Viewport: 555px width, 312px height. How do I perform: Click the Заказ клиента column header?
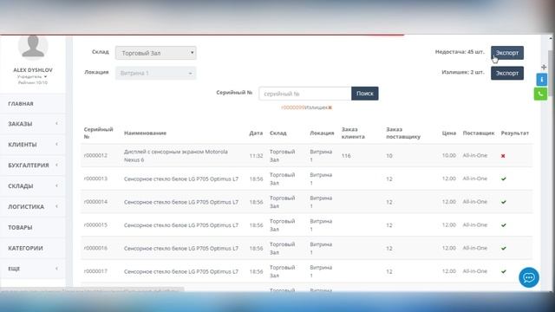click(x=353, y=133)
